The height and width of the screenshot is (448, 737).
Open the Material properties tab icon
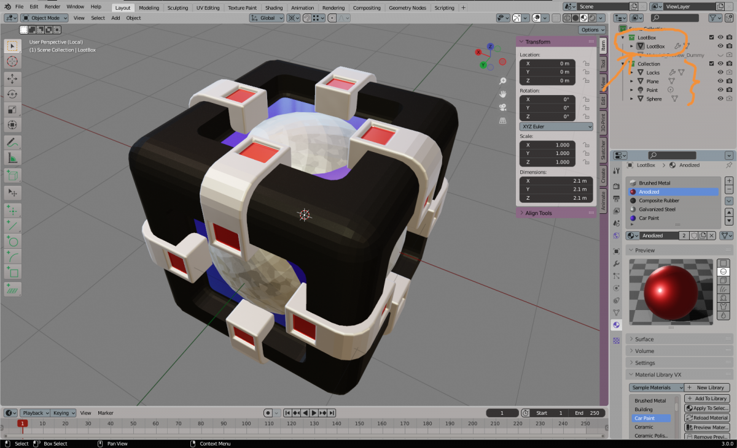click(617, 325)
